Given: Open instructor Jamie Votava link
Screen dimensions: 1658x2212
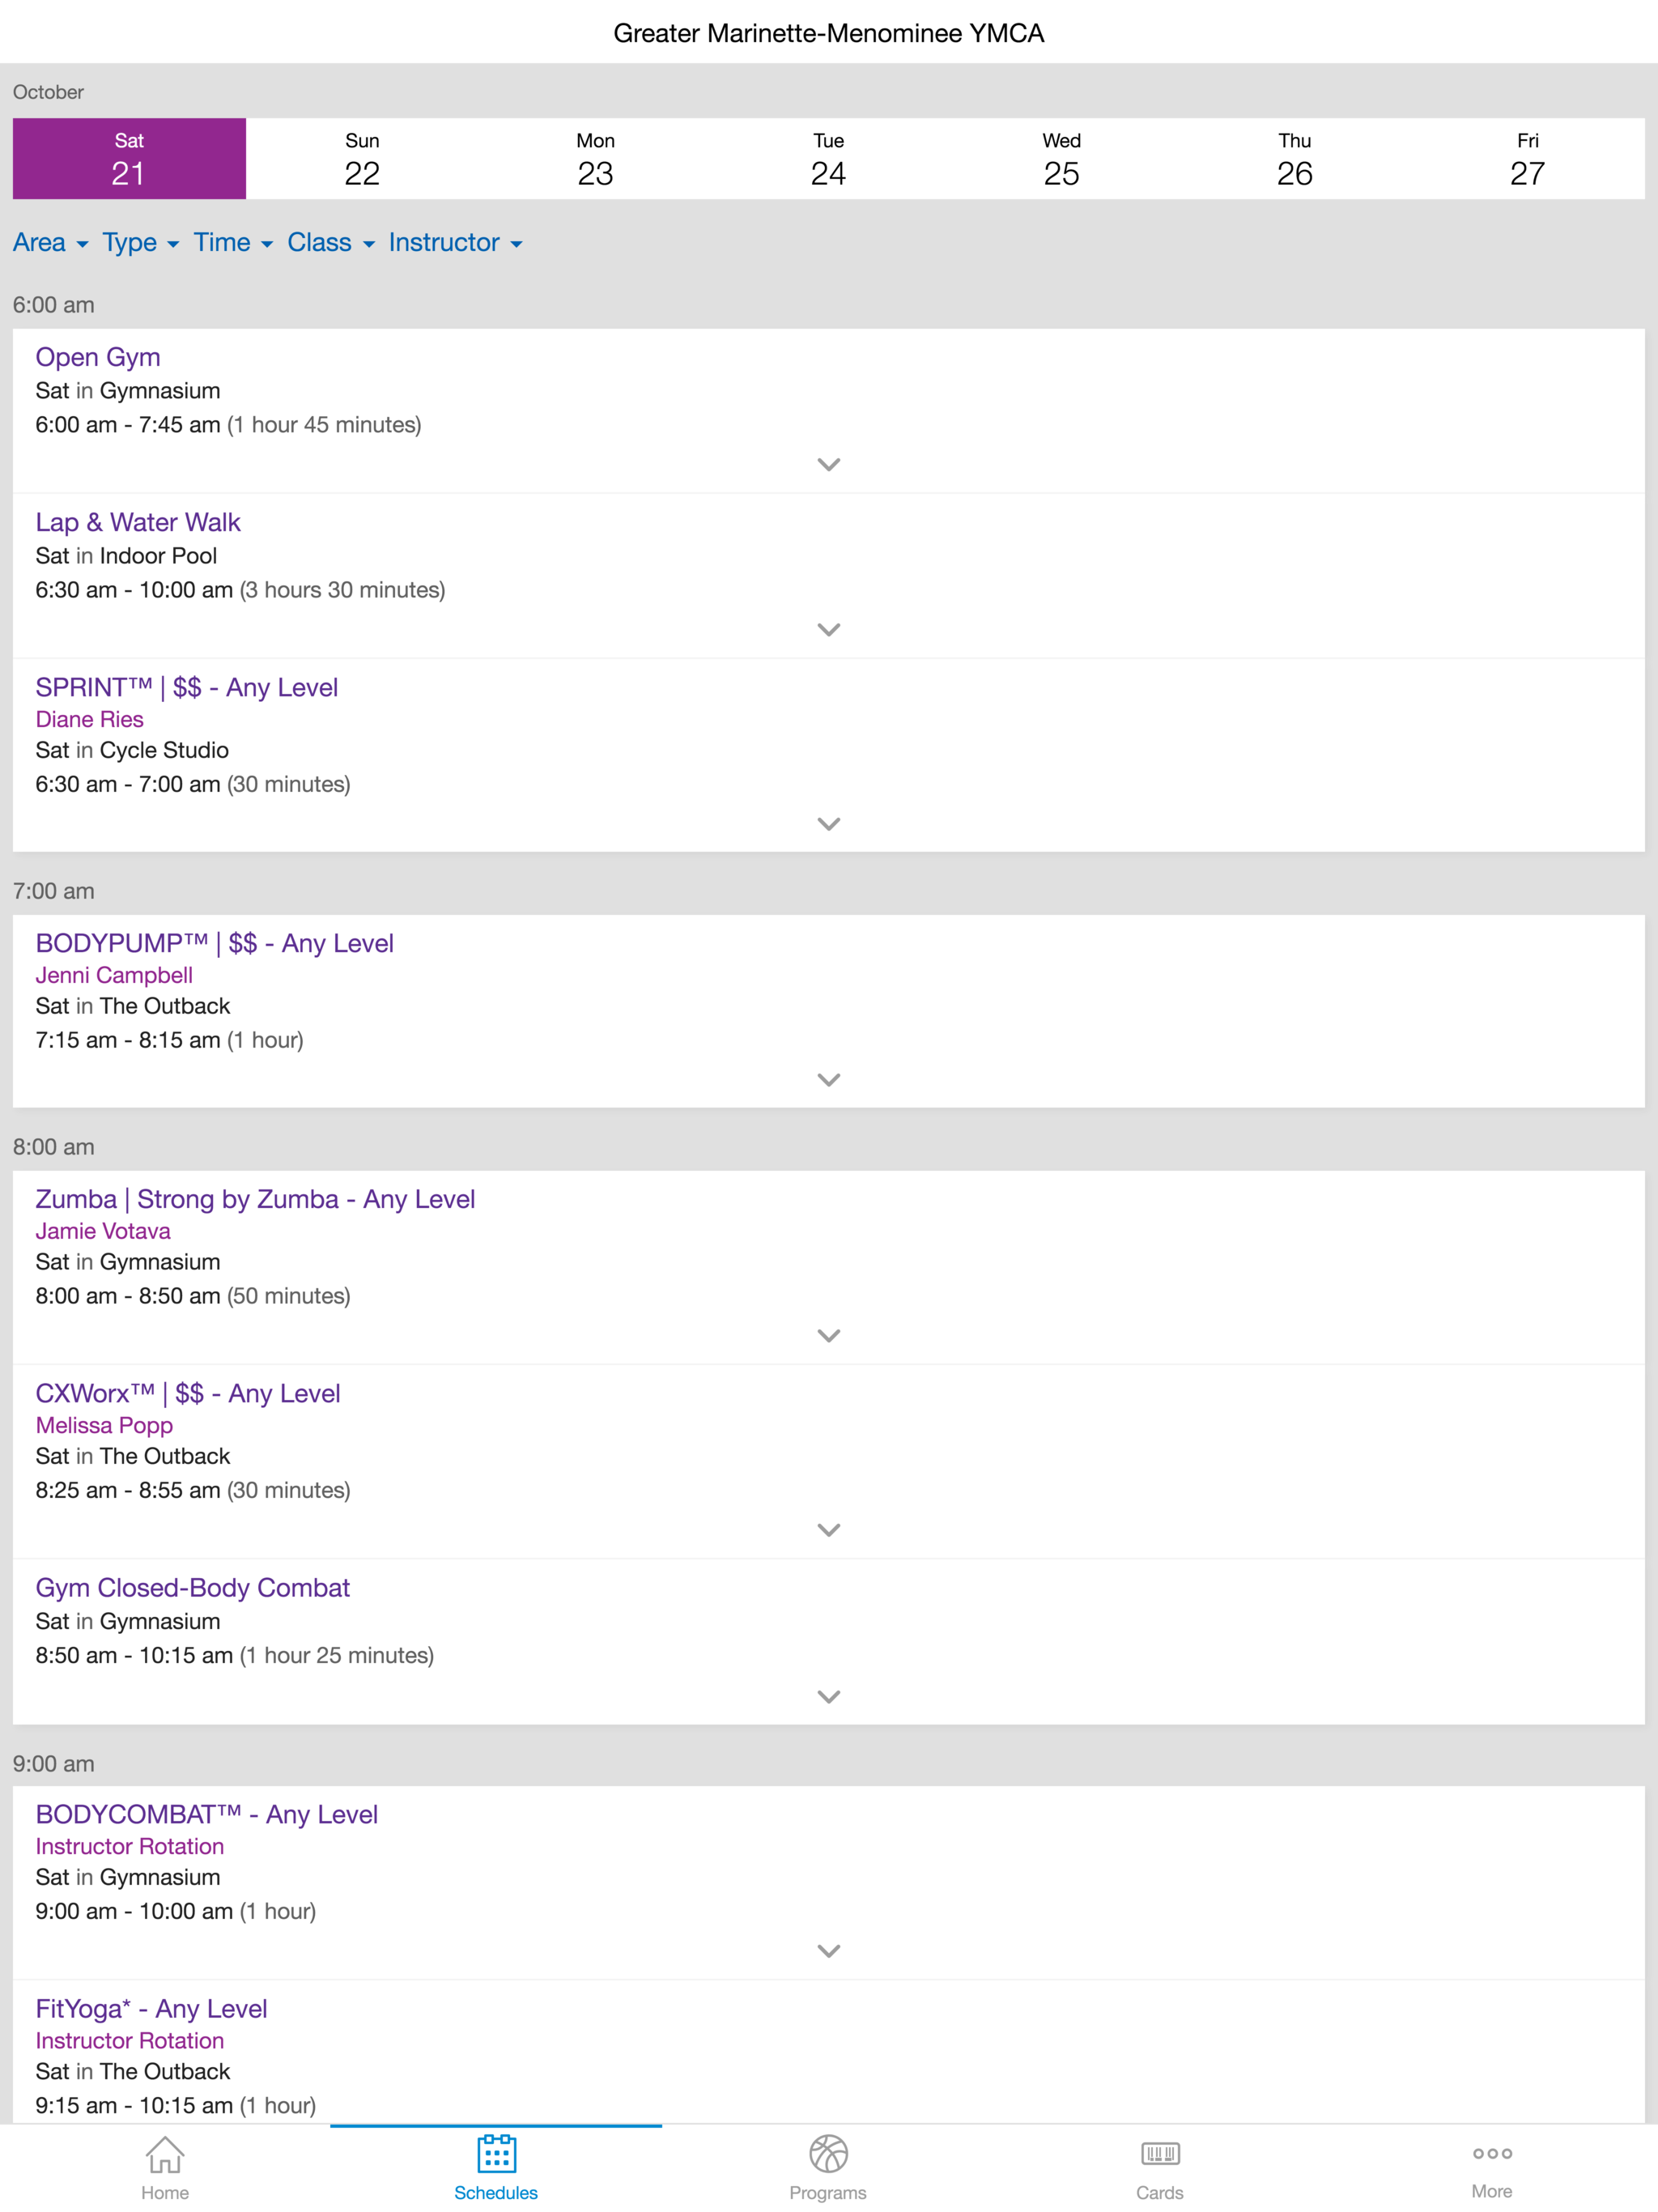Looking at the screenshot, I should pos(103,1231).
